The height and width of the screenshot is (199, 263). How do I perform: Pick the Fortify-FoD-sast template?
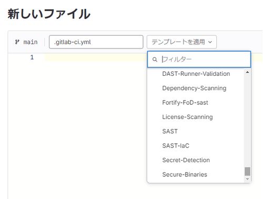click(185, 103)
